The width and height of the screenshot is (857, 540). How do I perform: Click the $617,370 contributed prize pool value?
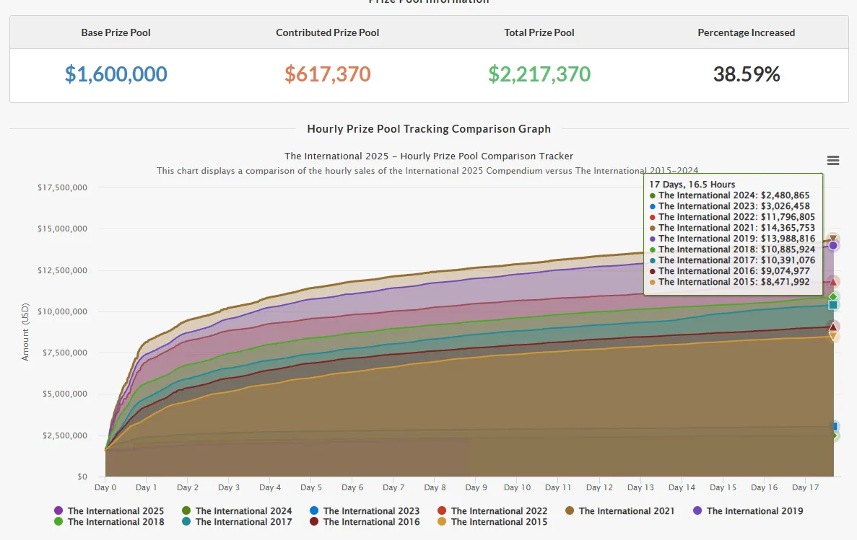point(327,74)
